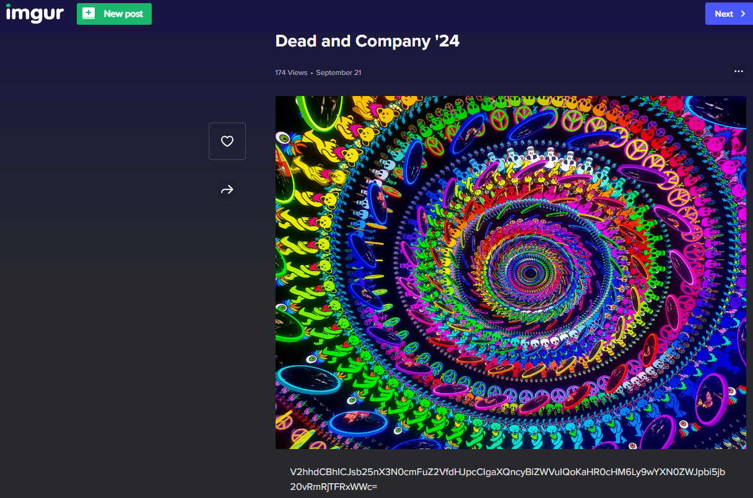Screen dimensions: 753x498
Task: Go to the Next post
Action: pos(728,14)
